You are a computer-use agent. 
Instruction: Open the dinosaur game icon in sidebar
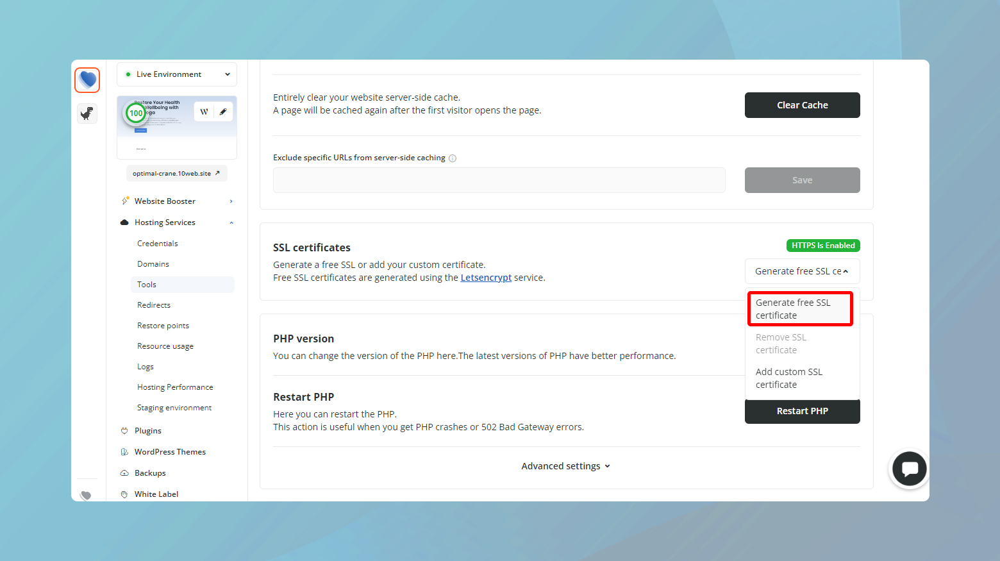(87, 113)
